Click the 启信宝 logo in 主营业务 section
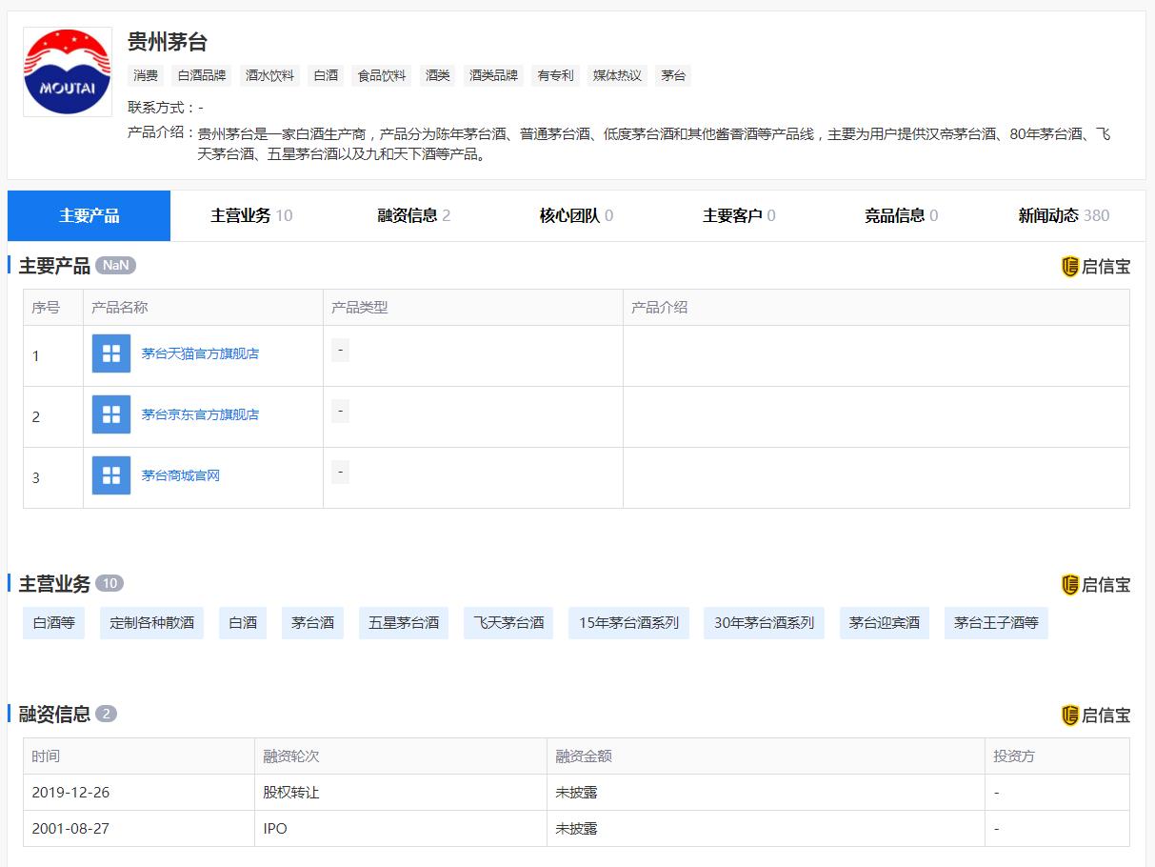Image resolution: width=1155 pixels, height=867 pixels. (1095, 585)
